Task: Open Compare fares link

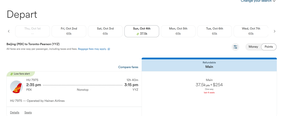Action: tap(128, 67)
